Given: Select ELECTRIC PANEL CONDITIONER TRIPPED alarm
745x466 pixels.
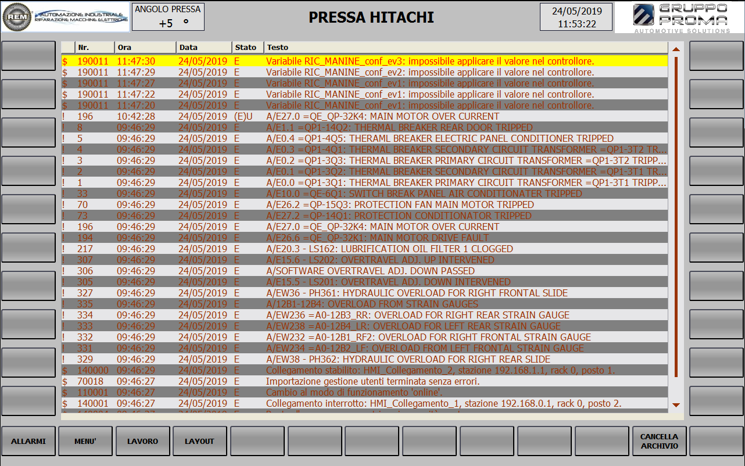Looking at the screenshot, I should coord(364,139).
